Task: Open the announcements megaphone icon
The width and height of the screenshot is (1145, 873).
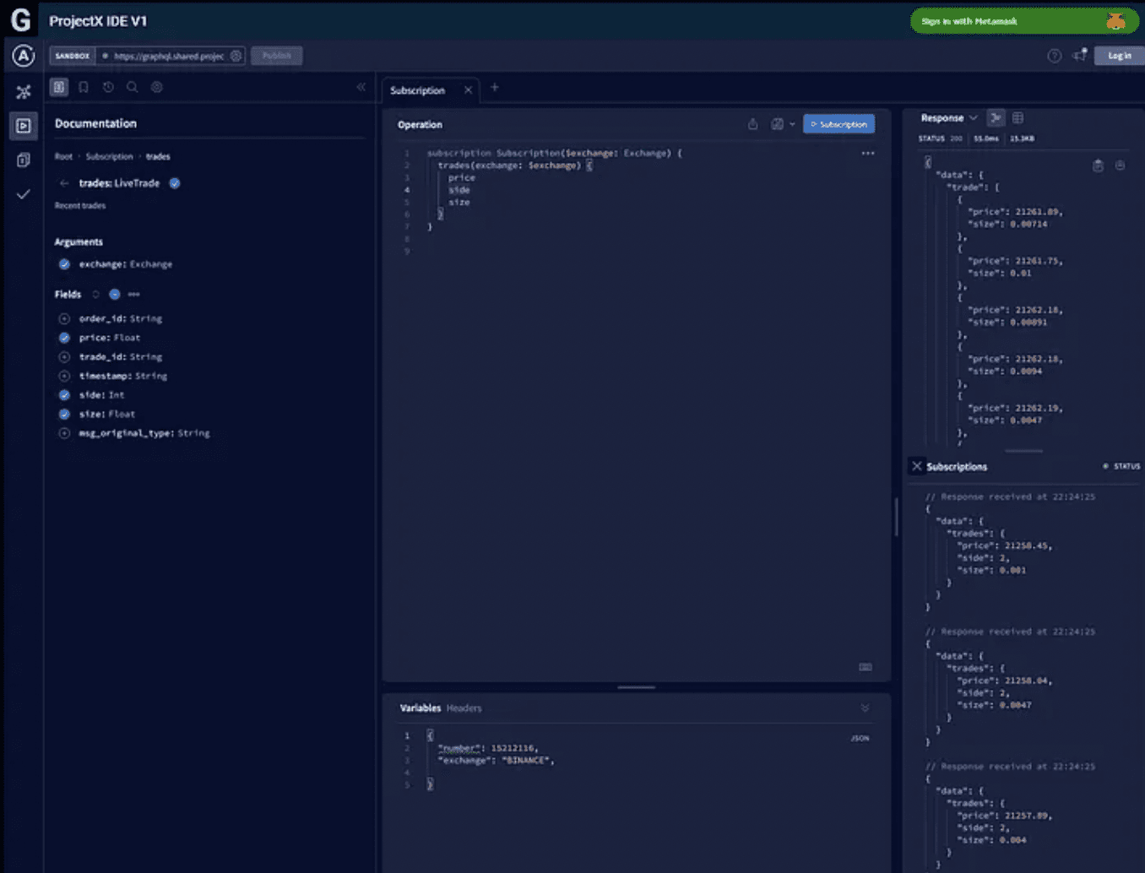Action: (x=1079, y=55)
